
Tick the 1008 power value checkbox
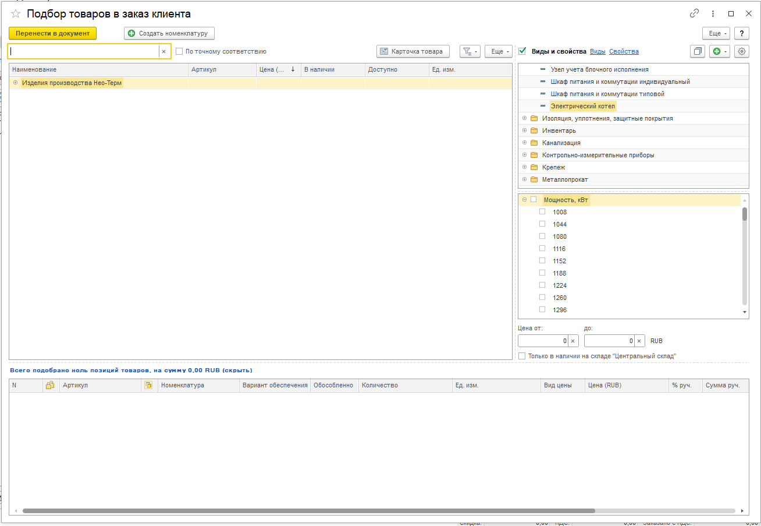pyautogui.click(x=542, y=211)
